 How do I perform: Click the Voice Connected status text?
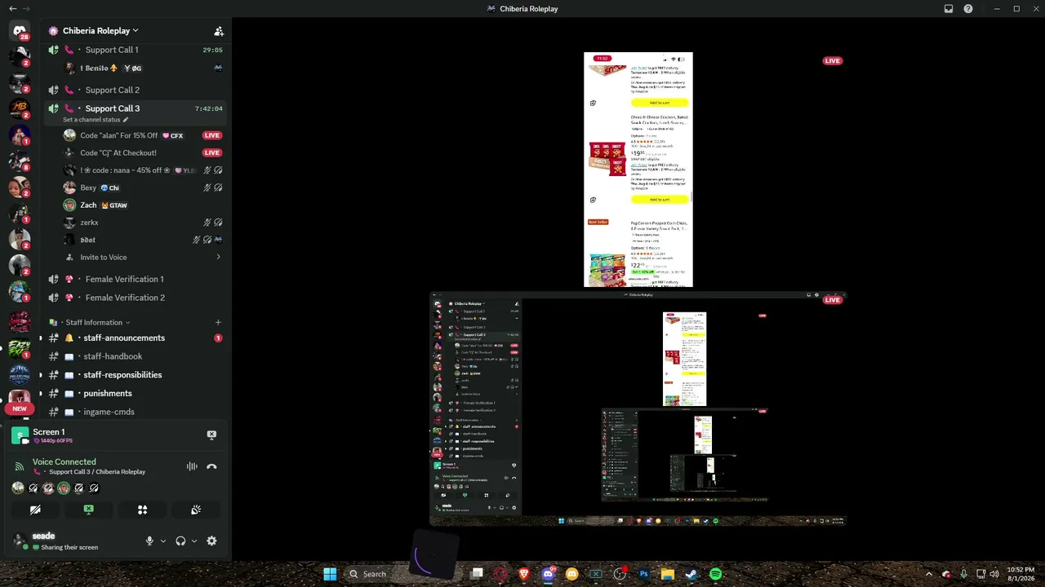64,461
